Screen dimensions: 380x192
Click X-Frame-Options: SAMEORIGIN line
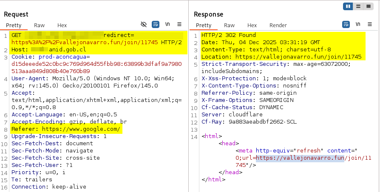click(247, 100)
